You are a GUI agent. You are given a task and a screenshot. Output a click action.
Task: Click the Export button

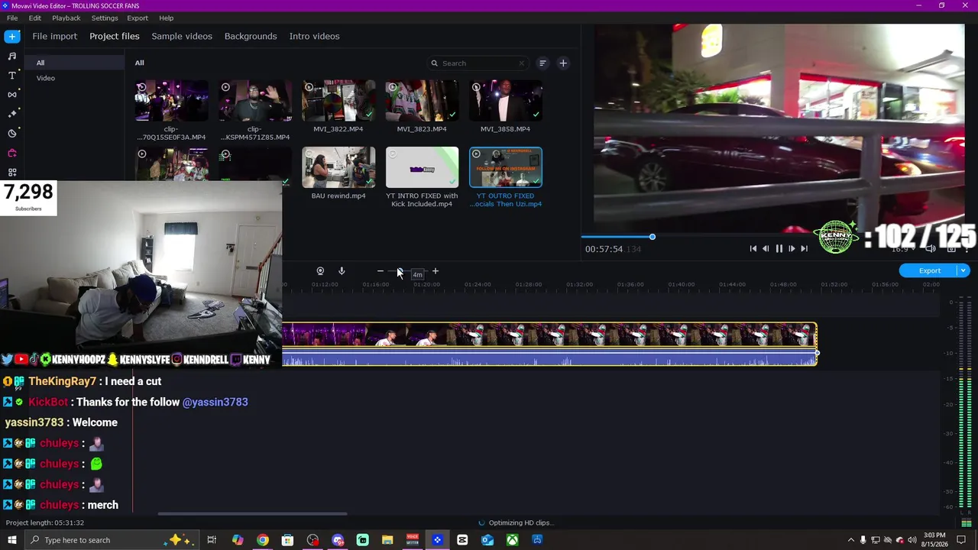[x=930, y=270]
